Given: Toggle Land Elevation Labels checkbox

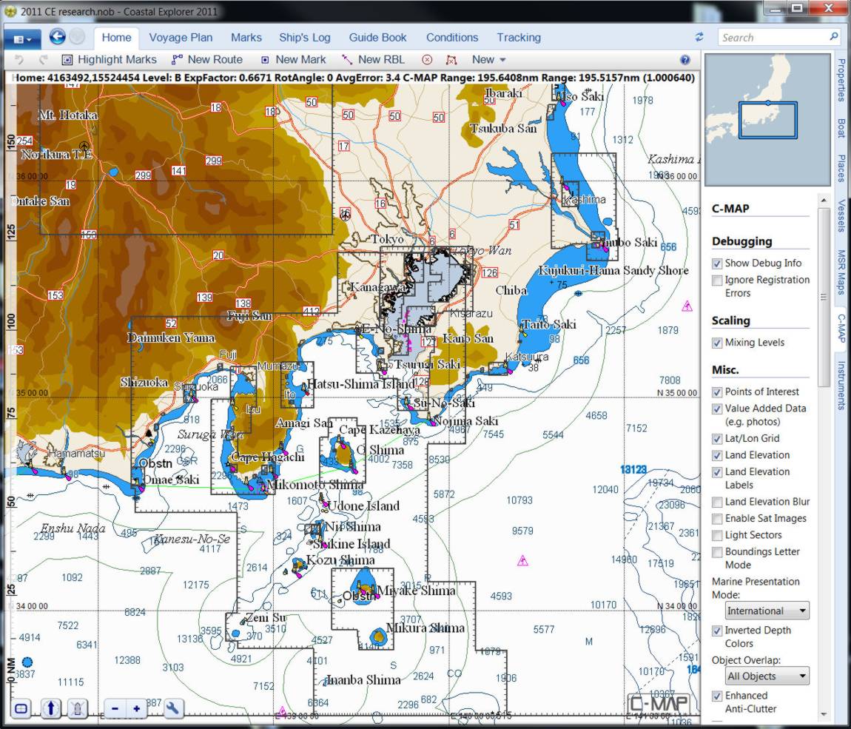Looking at the screenshot, I should pyautogui.click(x=717, y=472).
